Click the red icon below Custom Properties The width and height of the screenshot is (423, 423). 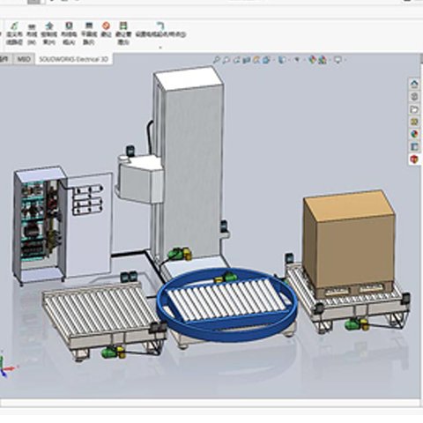tap(414, 160)
